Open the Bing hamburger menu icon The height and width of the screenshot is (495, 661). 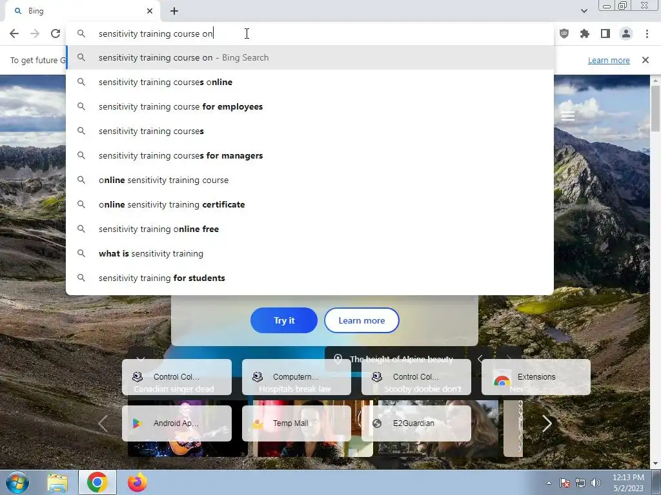[x=568, y=116]
